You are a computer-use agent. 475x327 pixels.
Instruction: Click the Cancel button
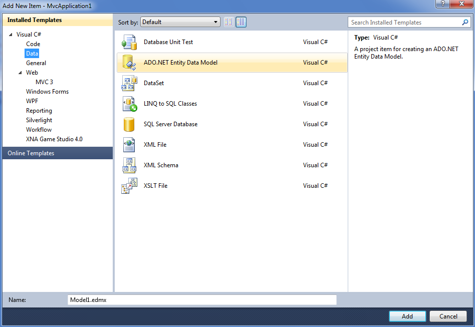[x=448, y=316]
